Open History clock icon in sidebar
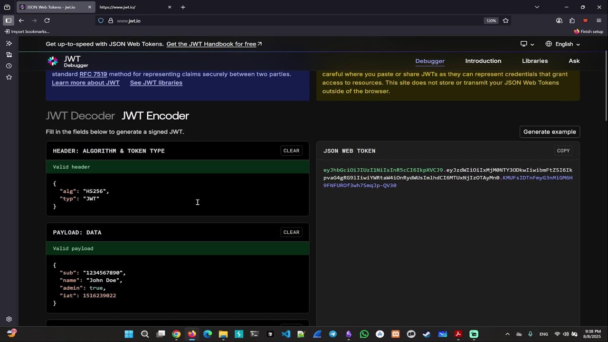This screenshot has width=608, height=342. (9, 66)
